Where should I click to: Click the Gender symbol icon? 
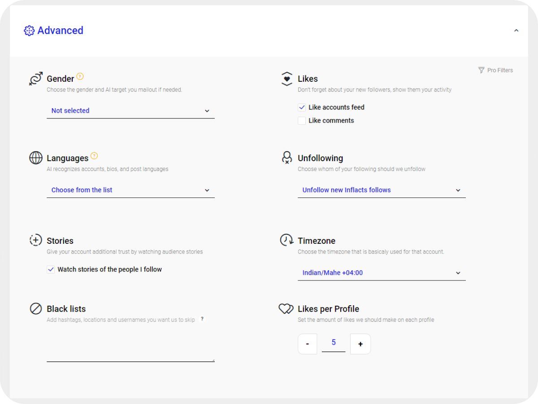click(36, 79)
